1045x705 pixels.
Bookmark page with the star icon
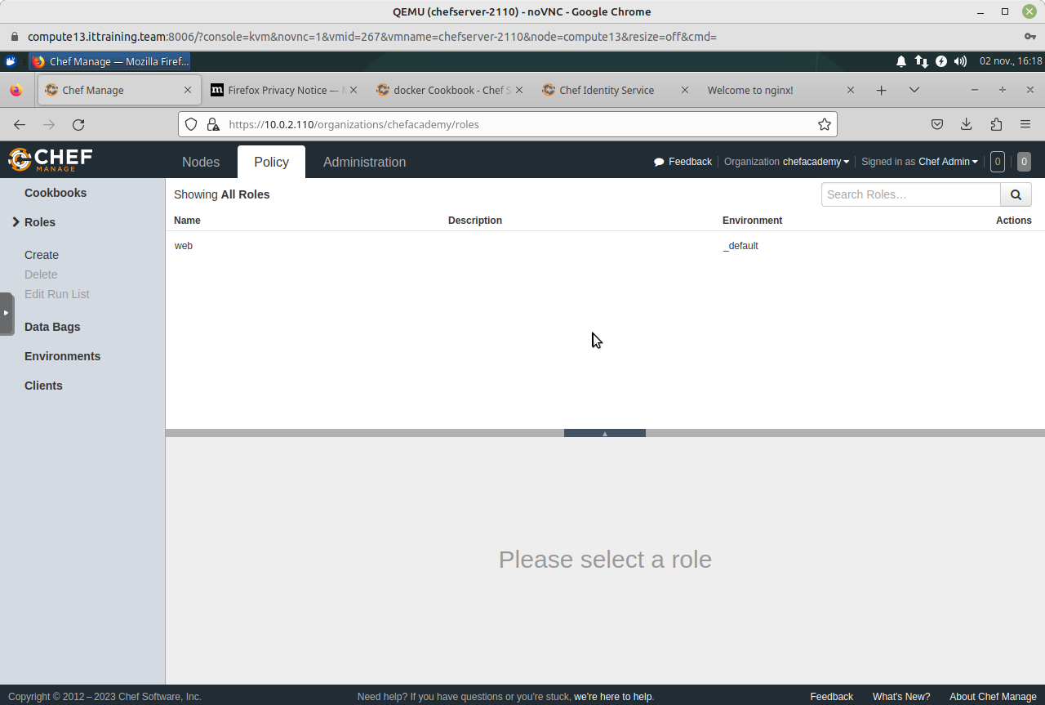click(x=825, y=124)
